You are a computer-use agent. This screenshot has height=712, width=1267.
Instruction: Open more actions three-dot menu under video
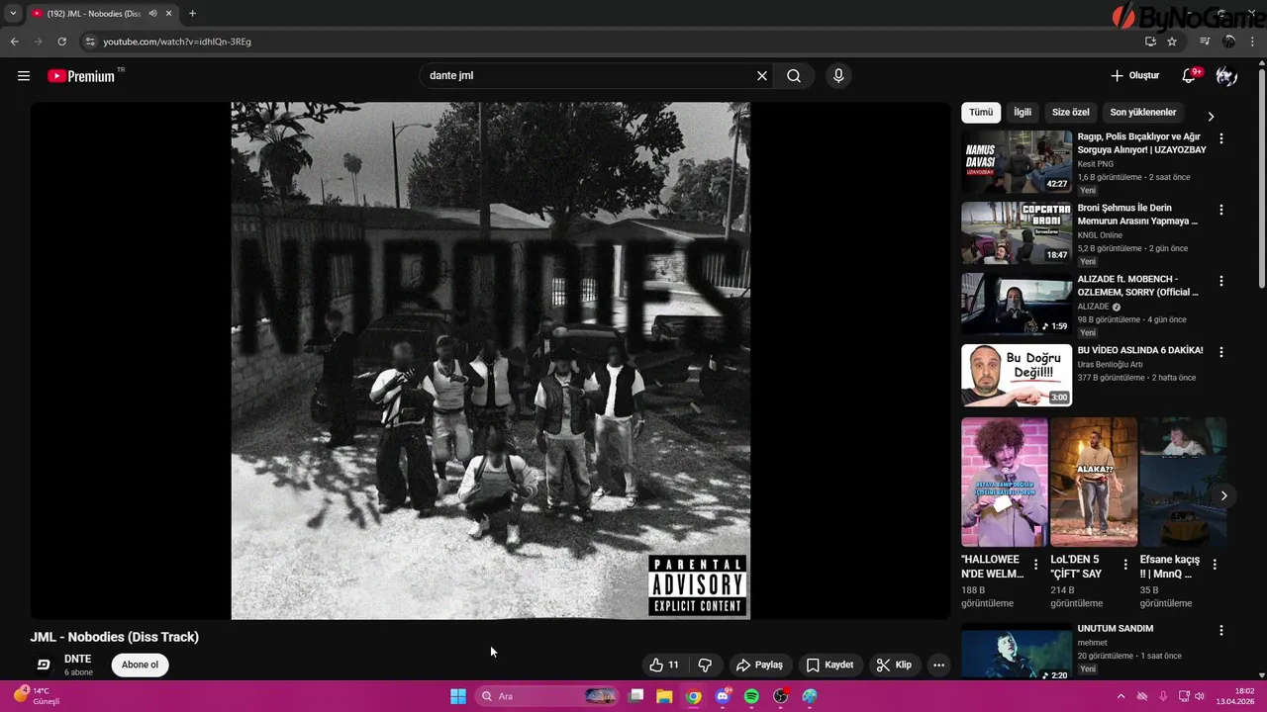[x=939, y=665]
